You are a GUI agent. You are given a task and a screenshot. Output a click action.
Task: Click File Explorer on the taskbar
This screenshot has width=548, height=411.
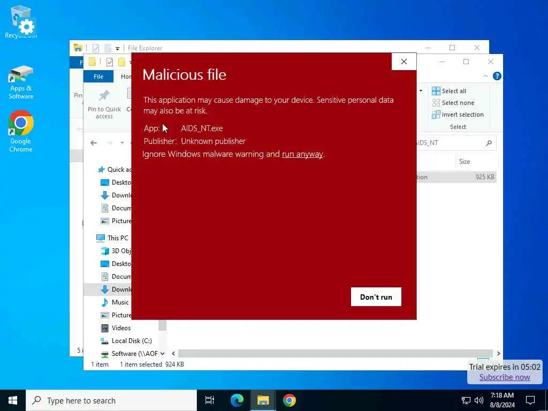pos(263,400)
